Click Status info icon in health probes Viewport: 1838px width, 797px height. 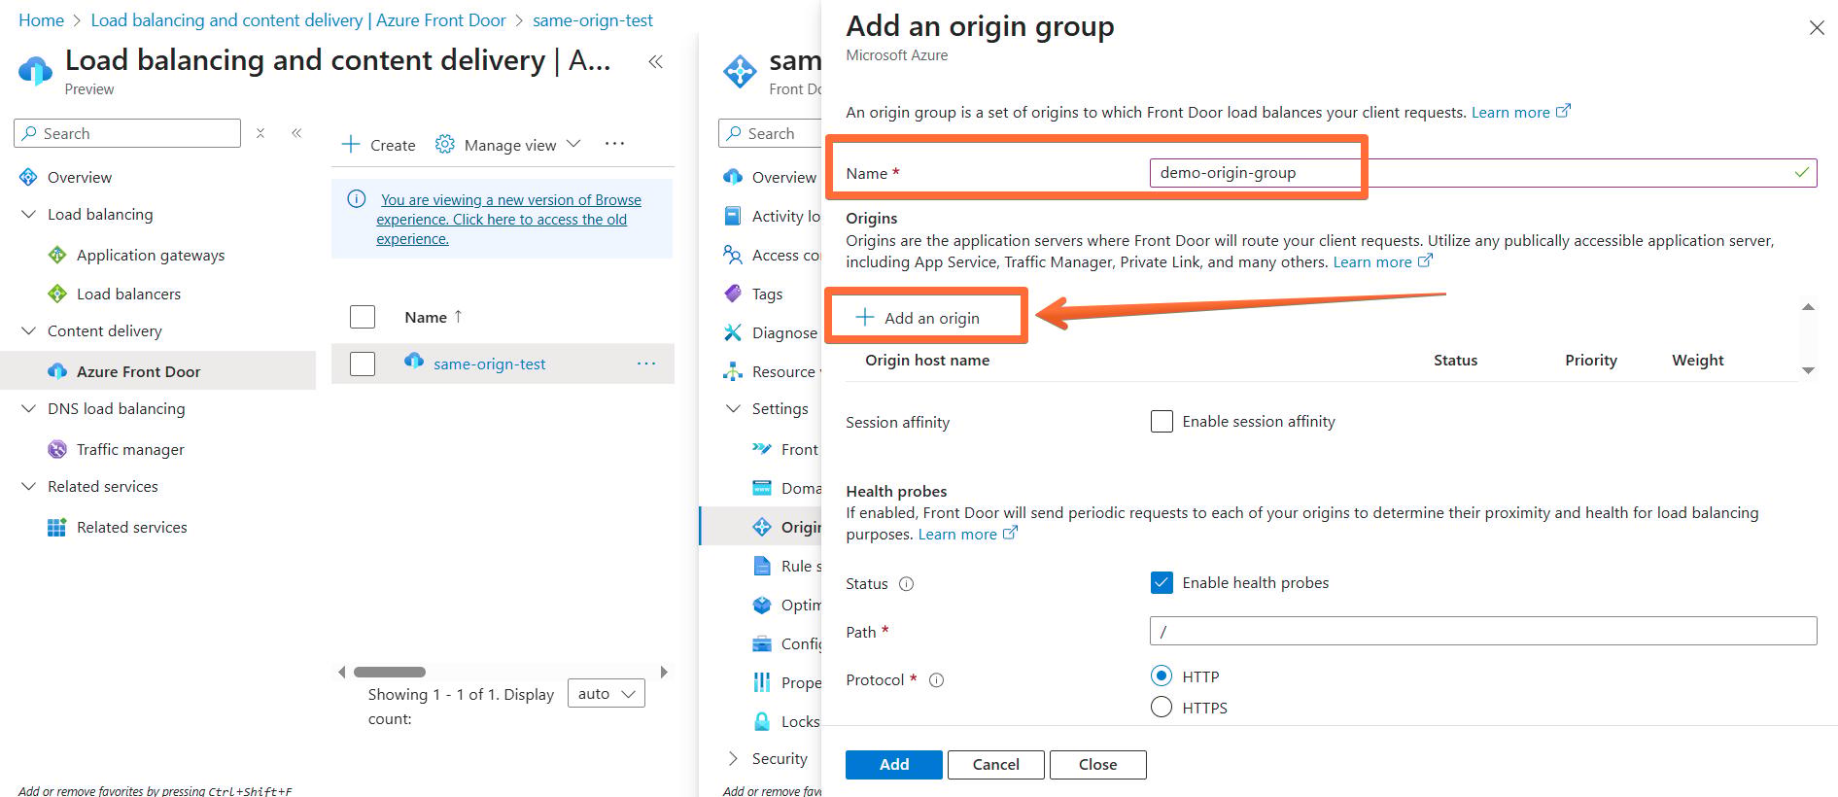[x=906, y=584]
